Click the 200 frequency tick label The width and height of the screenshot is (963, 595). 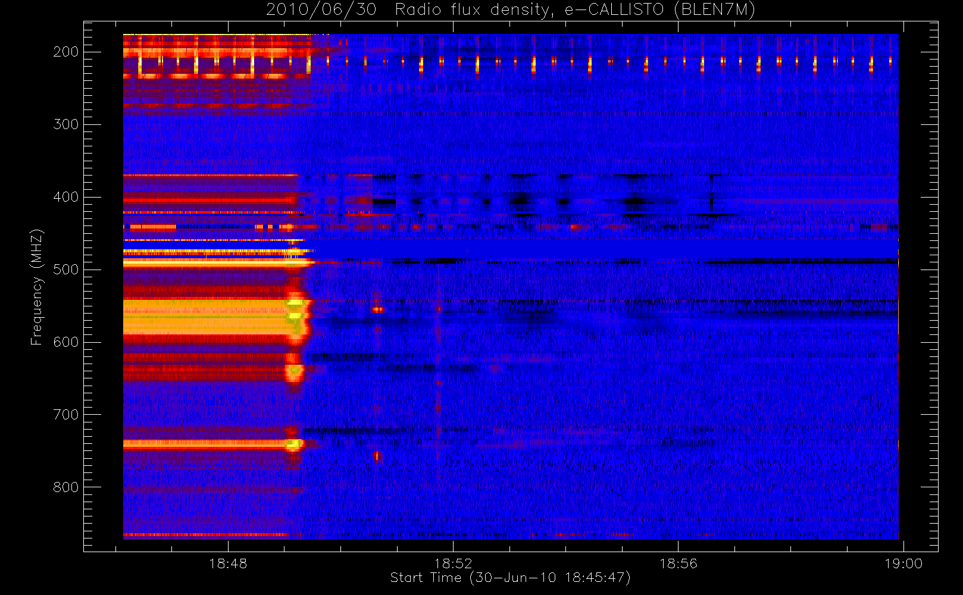point(65,52)
